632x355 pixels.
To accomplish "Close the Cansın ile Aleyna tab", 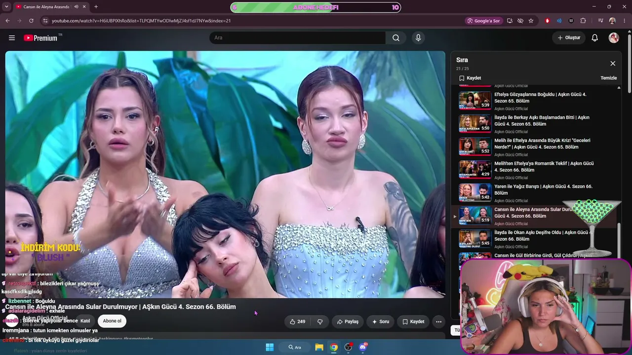I will coord(84,7).
